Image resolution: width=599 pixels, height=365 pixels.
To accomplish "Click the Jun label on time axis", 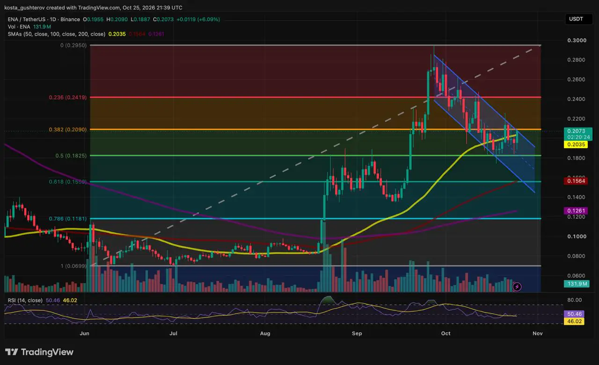I will tap(85, 333).
